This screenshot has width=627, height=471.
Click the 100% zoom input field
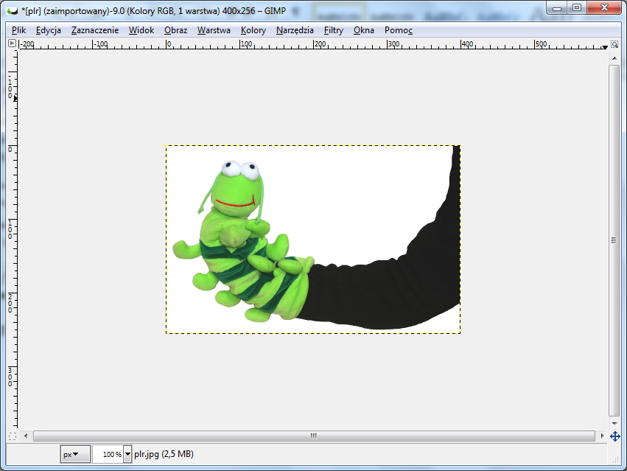point(108,454)
